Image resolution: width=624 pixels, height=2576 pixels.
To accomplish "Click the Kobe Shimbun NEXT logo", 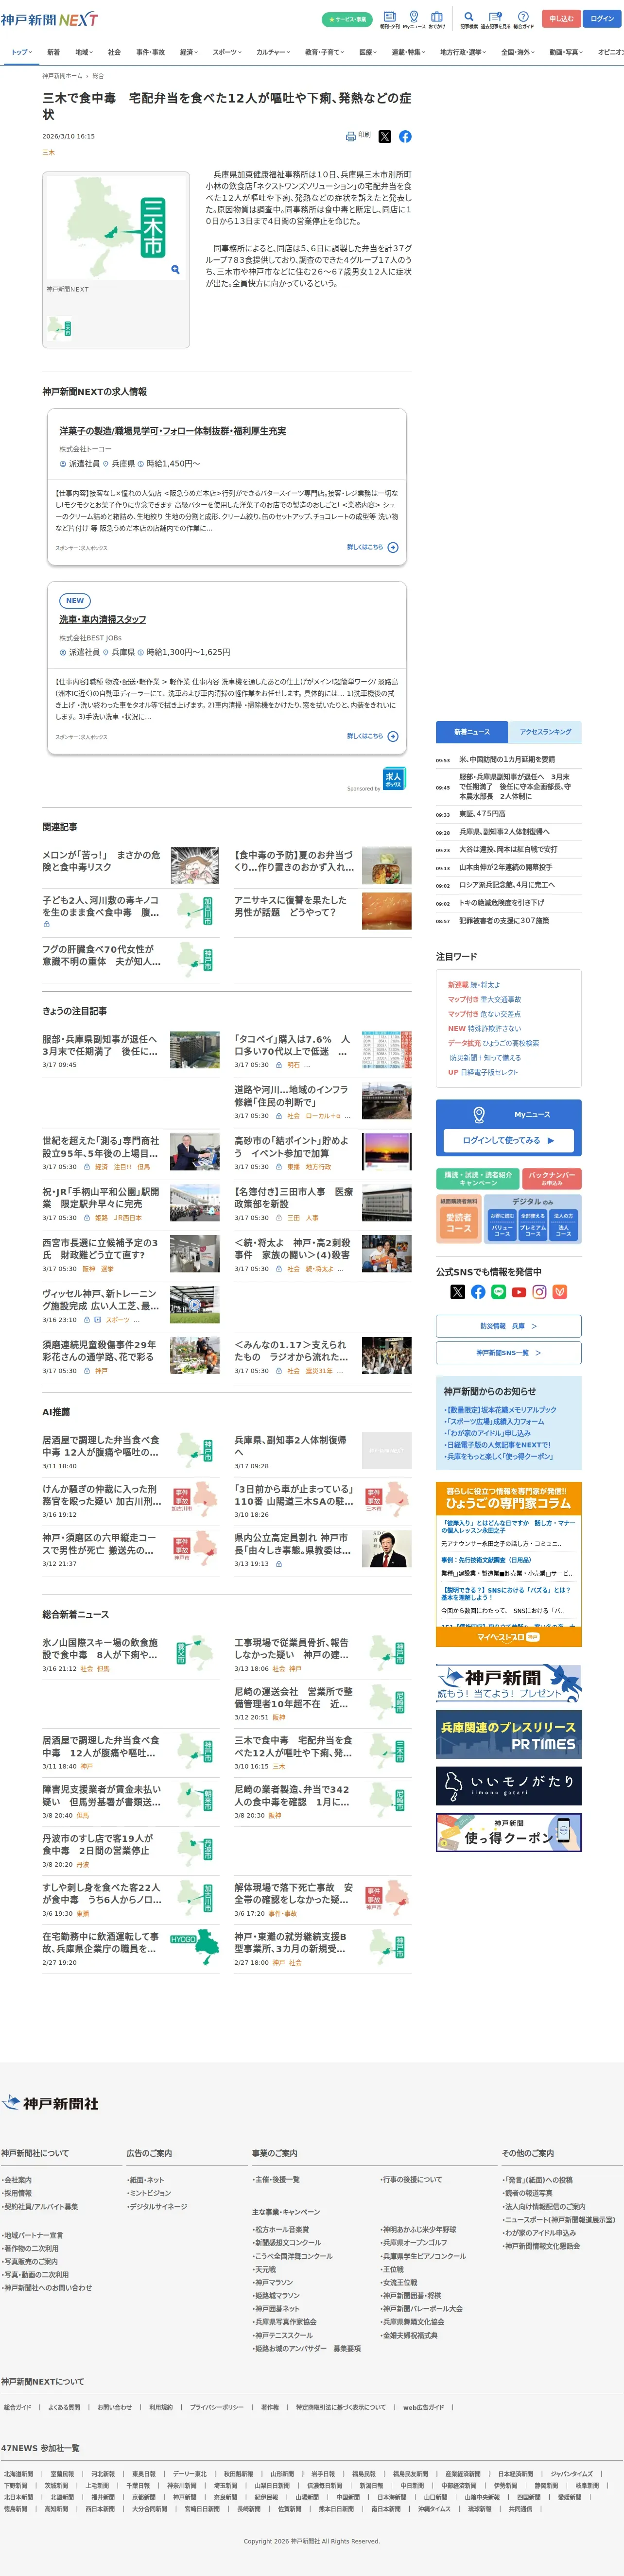I will pos(49,19).
